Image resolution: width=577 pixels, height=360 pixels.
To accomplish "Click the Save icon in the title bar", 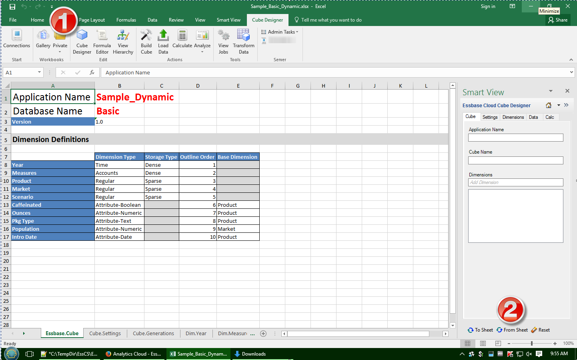I will (x=12, y=6).
